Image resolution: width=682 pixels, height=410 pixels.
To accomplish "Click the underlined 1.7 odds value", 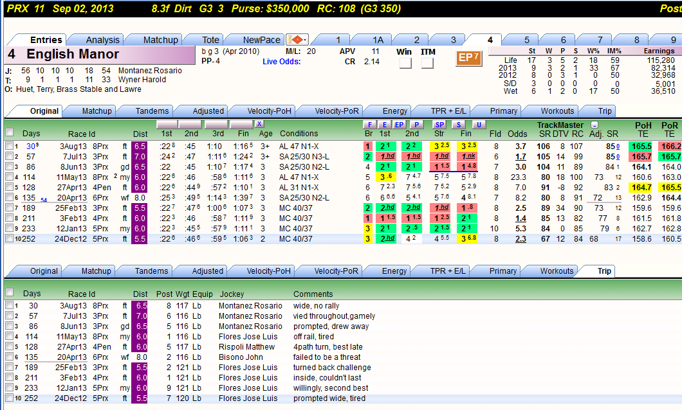I will pos(521,156).
